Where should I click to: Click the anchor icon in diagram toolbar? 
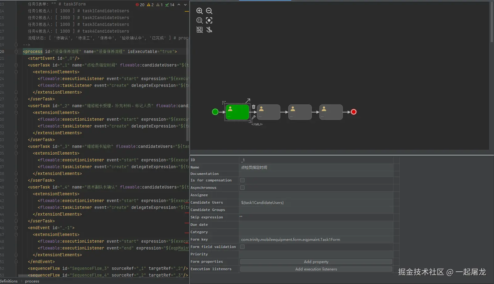[209, 30]
